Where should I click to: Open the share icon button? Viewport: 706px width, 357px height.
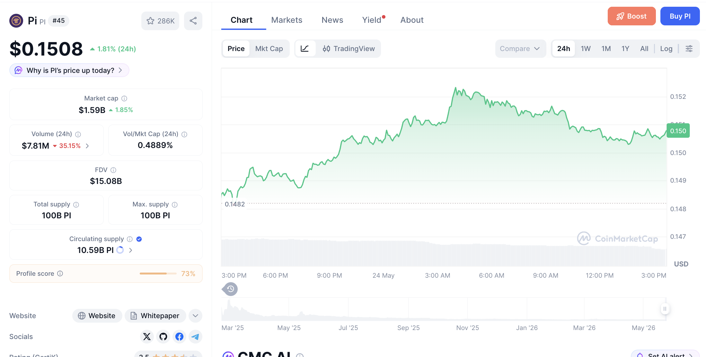tap(193, 21)
